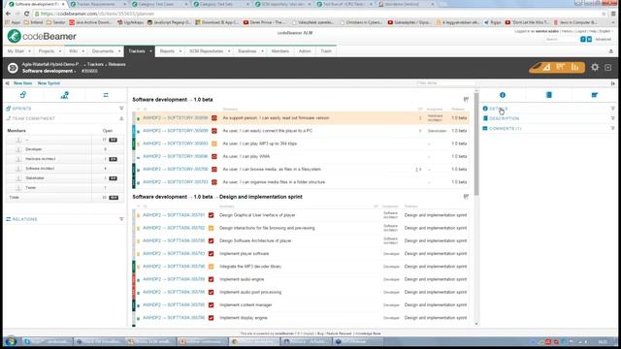Click 'Software Architect' member row text
The image size is (621, 349).
point(40,169)
